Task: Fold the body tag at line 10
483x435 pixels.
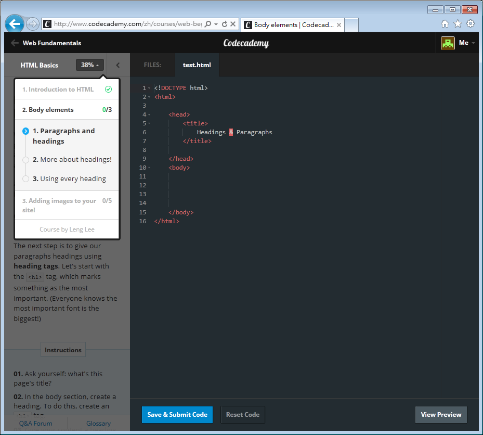Action: point(149,168)
